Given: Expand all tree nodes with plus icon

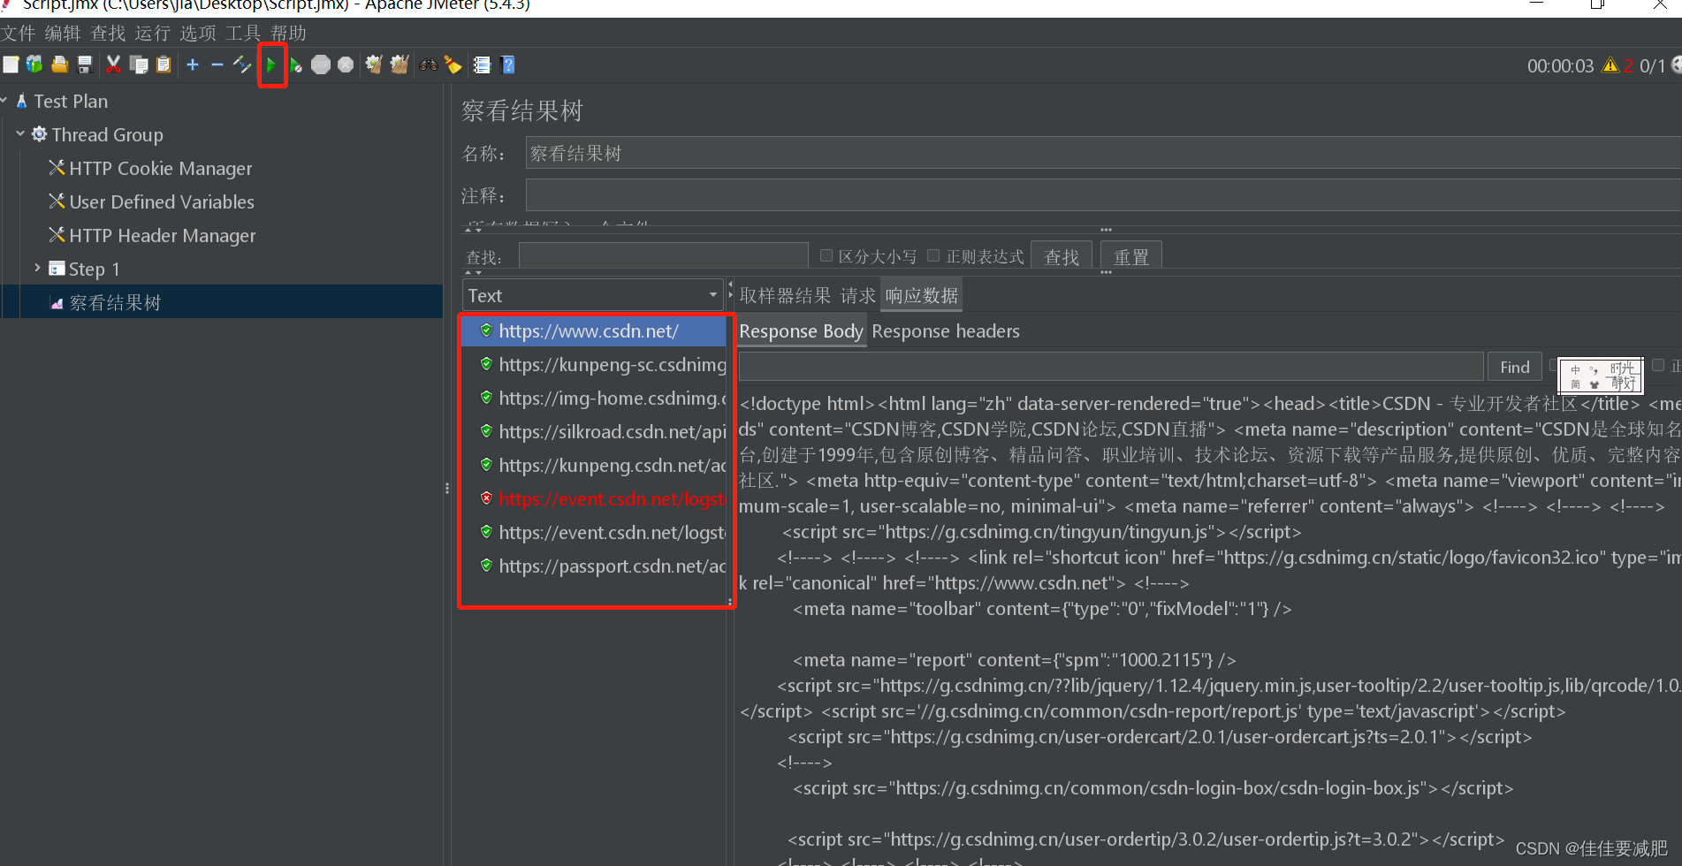Looking at the screenshot, I should click(193, 65).
